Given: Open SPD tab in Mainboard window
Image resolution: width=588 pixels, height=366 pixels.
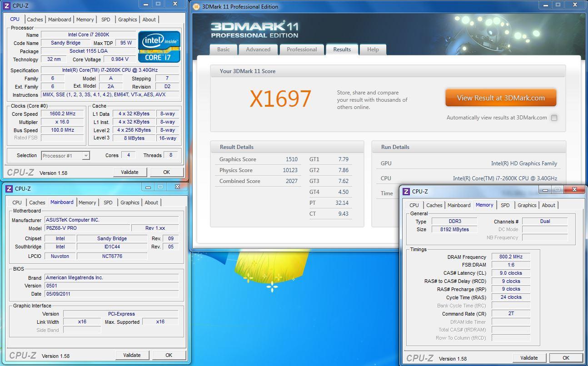Looking at the screenshot, I should (x=108, y=203).
